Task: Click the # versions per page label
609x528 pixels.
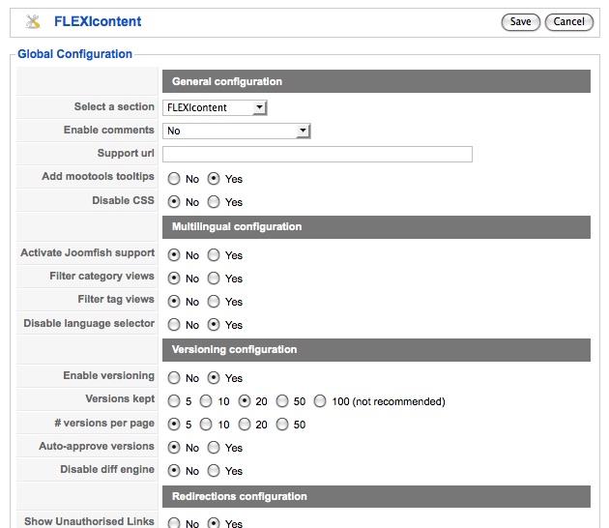Action: [104, 423]
